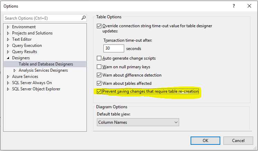The image size is (258, 151).
Task: Close the Options dialog
Action: 249,6
